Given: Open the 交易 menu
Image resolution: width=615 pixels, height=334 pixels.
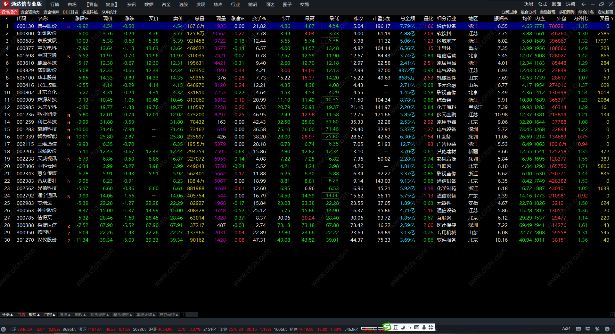Looking at the screenshot, I should pos(305,4).
